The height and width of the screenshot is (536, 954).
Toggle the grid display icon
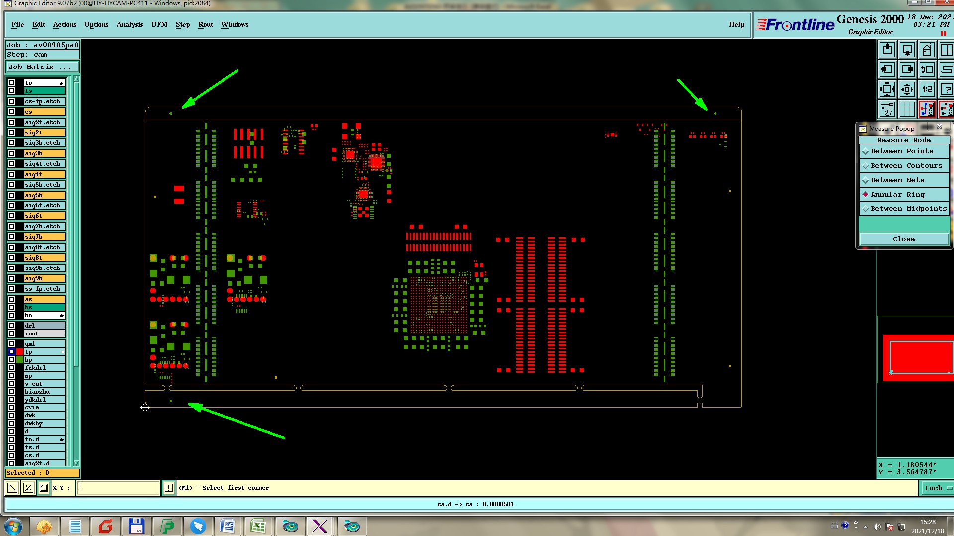tap(907, 109)
